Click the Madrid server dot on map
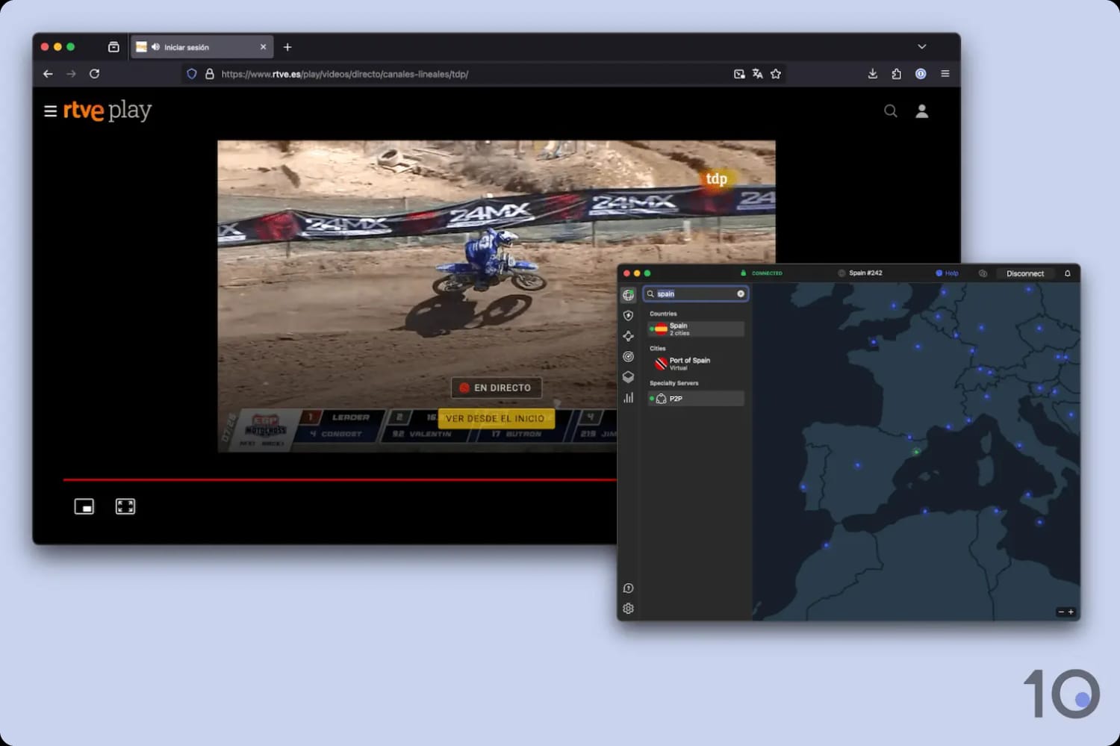1120x746 pixels. coord(857,465)
